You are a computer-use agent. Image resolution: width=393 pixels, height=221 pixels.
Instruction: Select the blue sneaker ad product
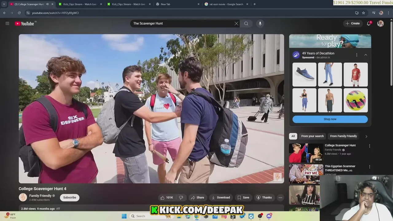point(304,75)
